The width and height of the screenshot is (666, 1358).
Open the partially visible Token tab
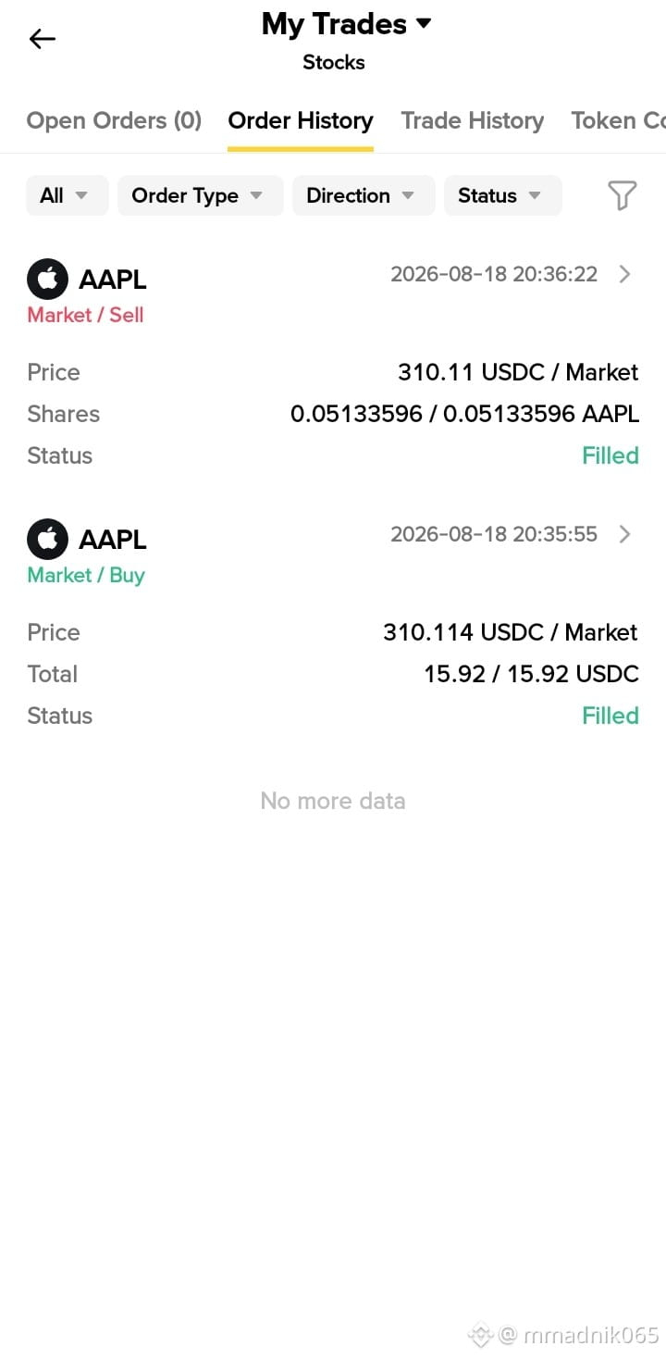[618, 120]
